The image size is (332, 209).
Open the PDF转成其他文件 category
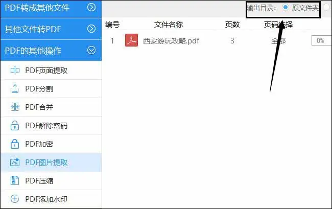(51, 9)
